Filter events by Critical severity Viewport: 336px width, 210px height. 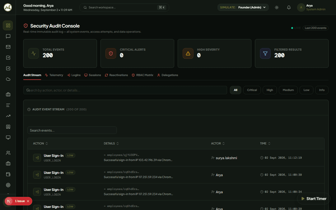click(x=252, y=90)
